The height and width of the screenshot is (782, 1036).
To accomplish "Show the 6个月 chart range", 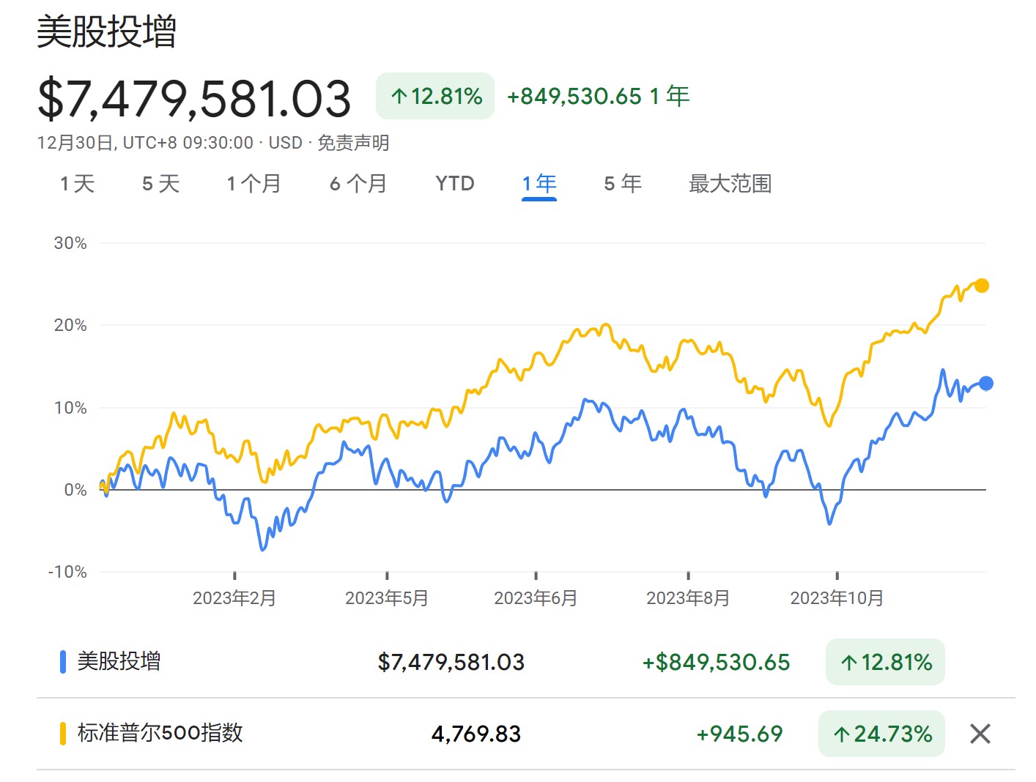I will tap(358, 184).
